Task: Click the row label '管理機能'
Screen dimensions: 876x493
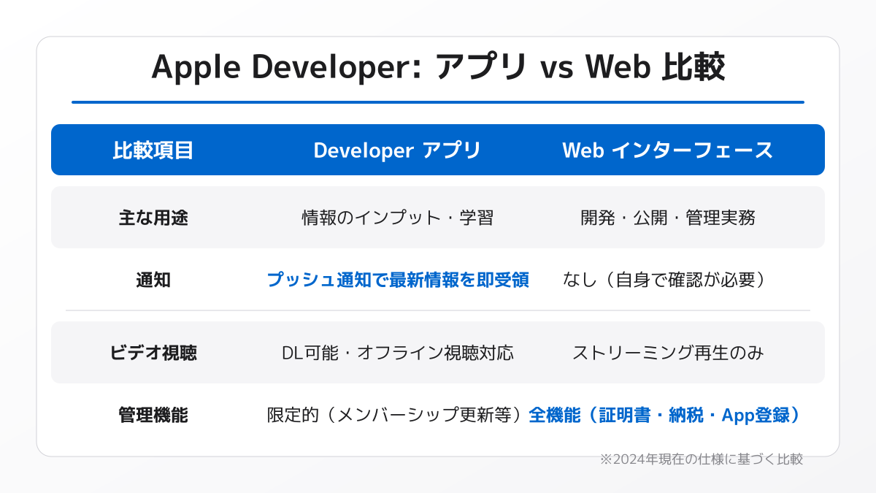Action: pos(153,415)
